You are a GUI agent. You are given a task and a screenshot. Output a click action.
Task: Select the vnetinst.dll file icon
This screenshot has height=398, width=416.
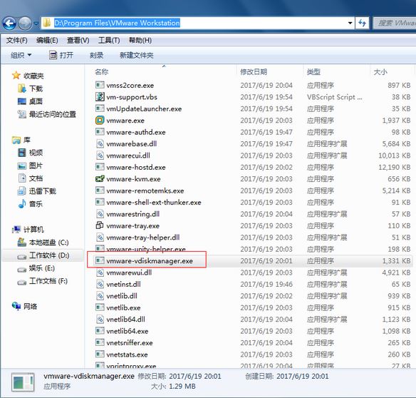point(100,284)
